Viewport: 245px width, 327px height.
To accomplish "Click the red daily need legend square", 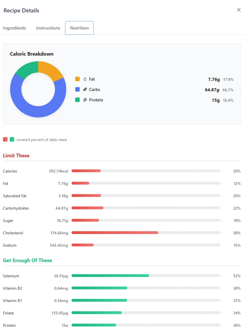I will tap(5, 139).
